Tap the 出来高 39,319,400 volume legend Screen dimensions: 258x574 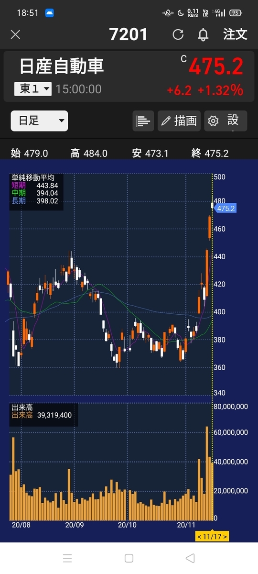[42, 415]
